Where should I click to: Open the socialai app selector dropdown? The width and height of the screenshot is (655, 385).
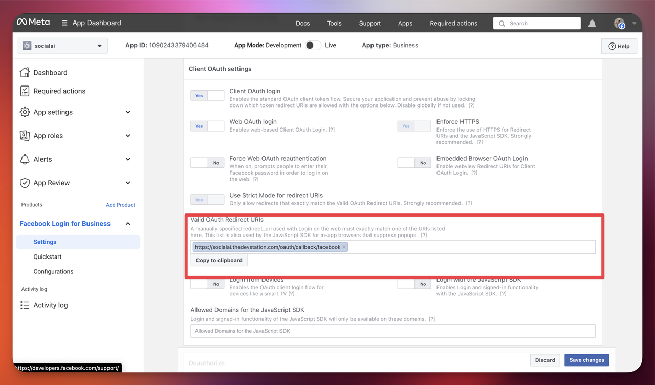coord(63,46)
